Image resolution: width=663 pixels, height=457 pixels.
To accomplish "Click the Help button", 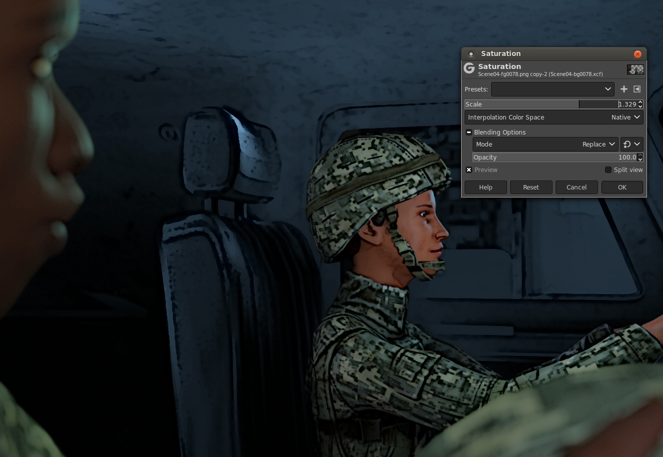I will tap(486, 187).
